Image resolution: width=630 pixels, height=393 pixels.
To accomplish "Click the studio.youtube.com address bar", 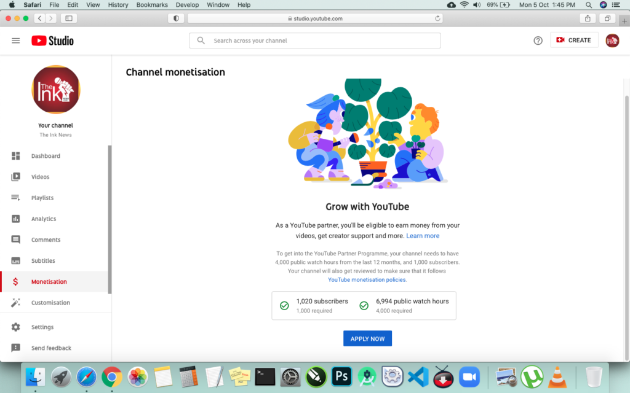I will pos(315,18).
